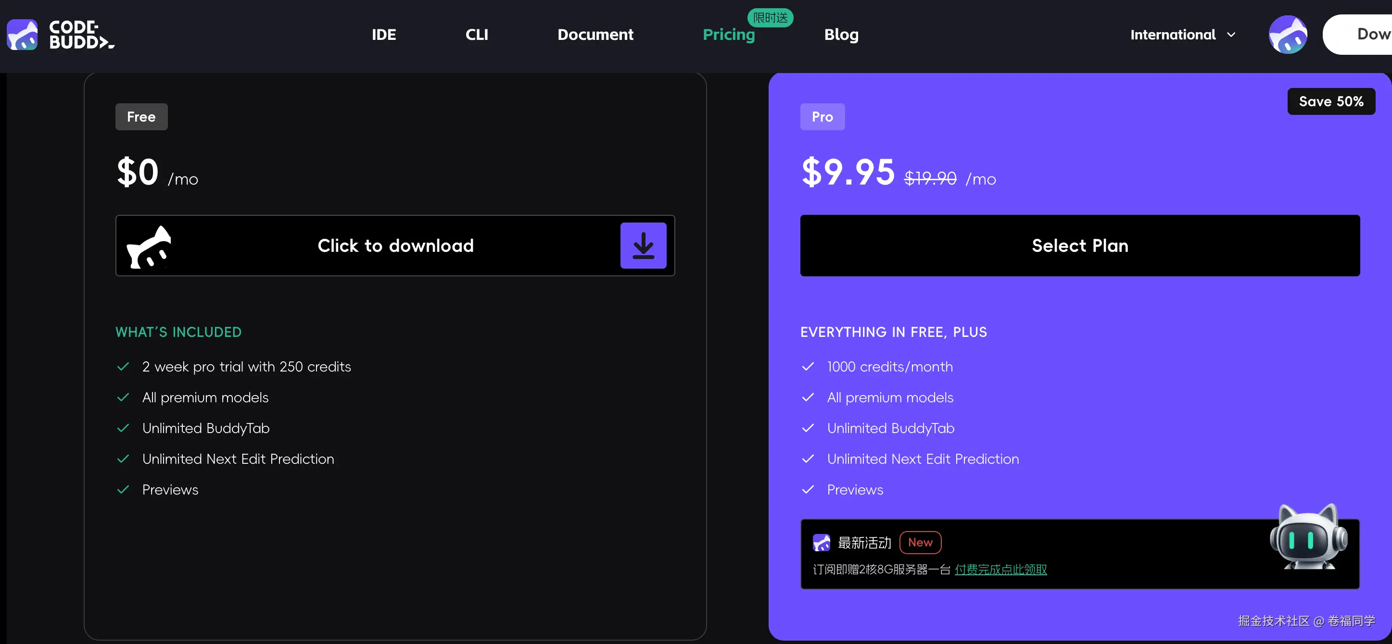Open the Blog page
The width and height of the screenshot is (1392, 644).
pyautogui.click(x=841, y=35)
